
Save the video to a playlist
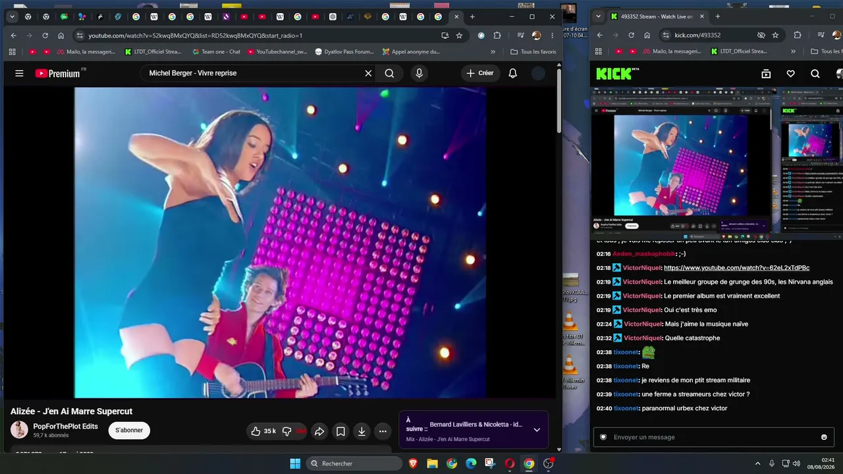[340, 431]
